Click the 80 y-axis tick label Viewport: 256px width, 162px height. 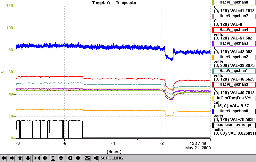11,50
